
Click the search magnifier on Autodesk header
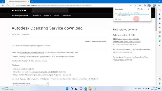pos(33,10)
